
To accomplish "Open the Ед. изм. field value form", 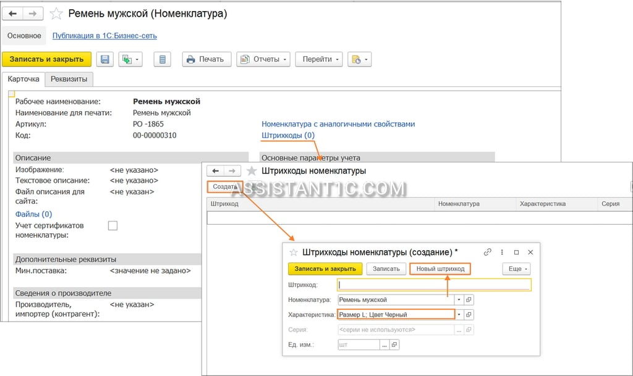I will 394,345.
